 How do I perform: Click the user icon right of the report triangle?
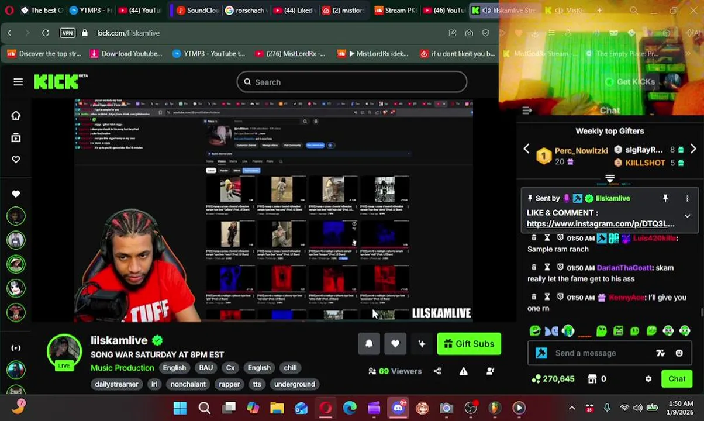491,371
